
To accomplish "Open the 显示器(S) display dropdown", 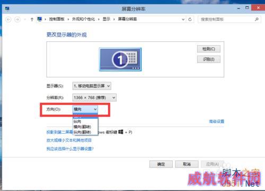I will click(92, 86).
